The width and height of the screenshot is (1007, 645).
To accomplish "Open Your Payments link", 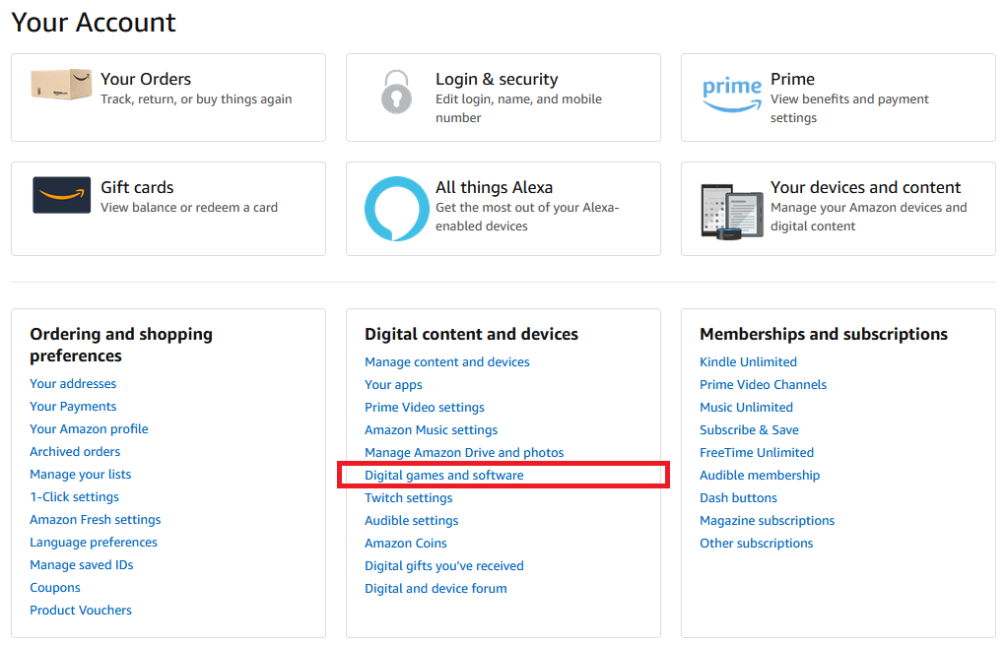I will pos(73,407).
